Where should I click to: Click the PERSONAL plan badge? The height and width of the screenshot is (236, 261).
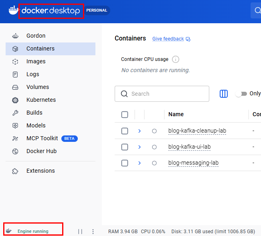click(x=97, y=10)
